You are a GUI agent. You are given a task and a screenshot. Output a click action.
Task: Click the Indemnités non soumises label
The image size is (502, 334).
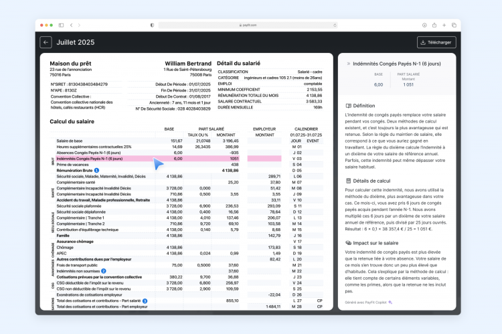point(78,271)
